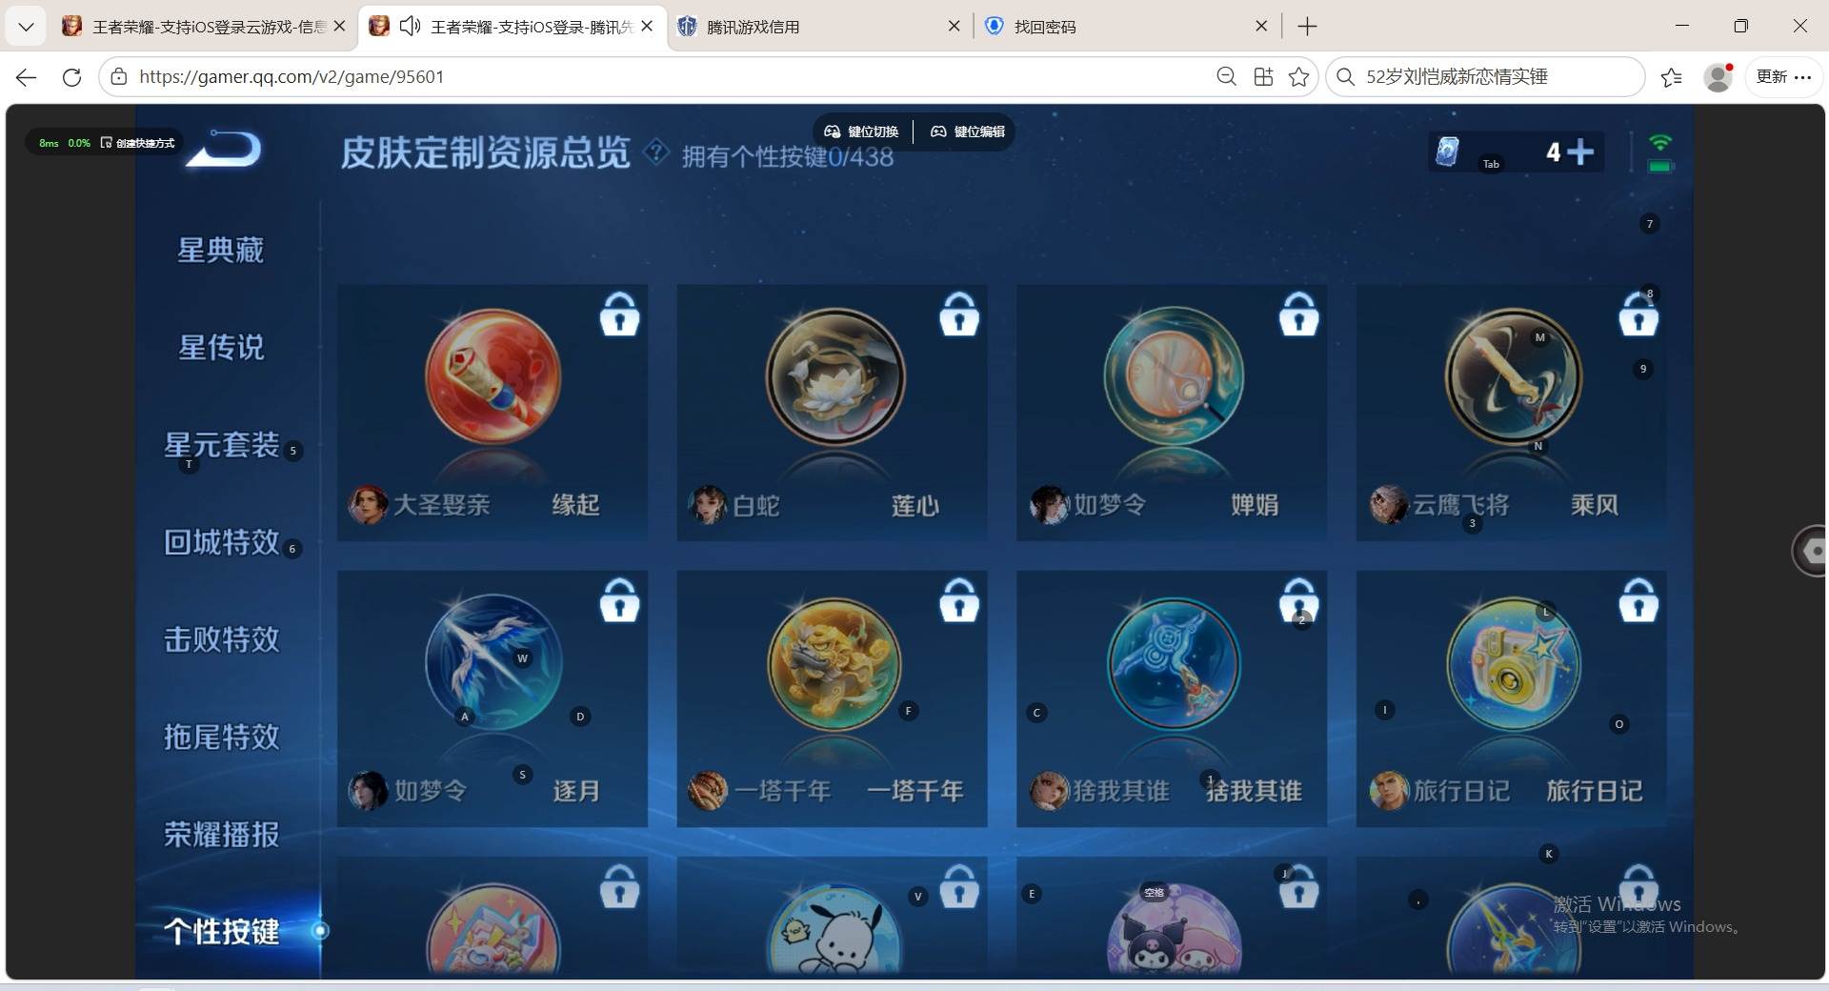Close the 腾讯游戏信用 tab
1829x991 pixels.
[954, 27]
